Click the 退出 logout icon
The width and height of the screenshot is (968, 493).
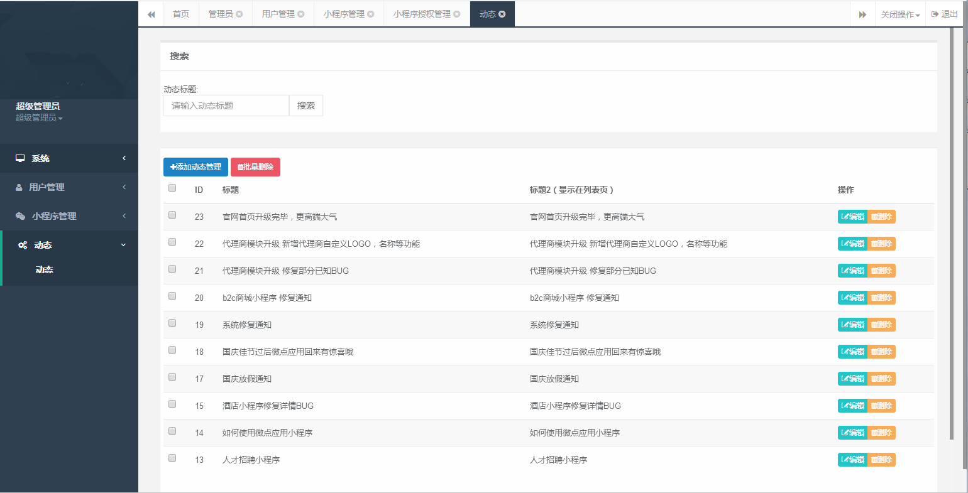click(935, 14)
